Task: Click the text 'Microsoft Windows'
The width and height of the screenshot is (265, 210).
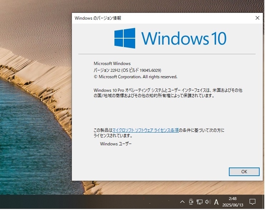Action: click(x=112, y=64)
